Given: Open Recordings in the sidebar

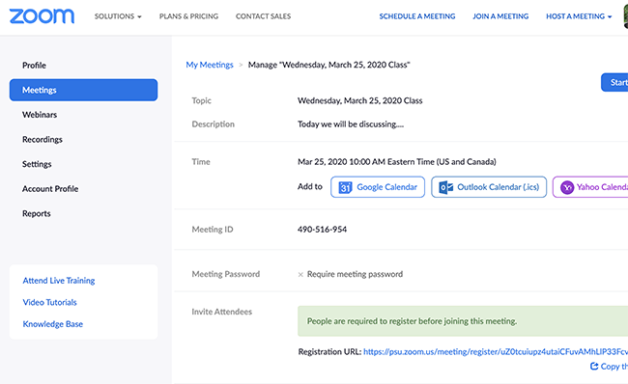Looking at the screenshot, I should [43, 140].
